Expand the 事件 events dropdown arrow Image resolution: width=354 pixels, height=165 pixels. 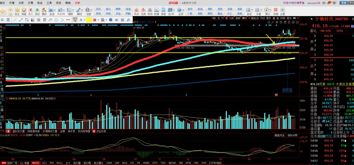[x=249, y=18]
